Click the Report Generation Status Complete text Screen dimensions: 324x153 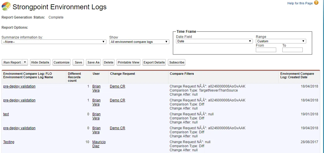tap(56, 17)
